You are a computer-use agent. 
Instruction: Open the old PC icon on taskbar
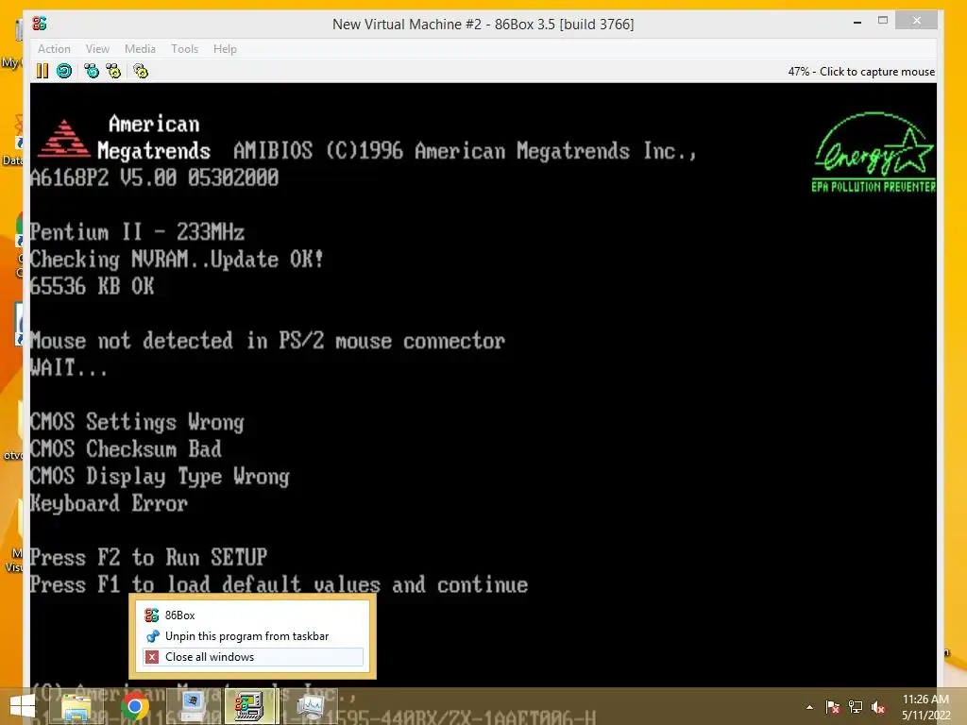[193, 706]
